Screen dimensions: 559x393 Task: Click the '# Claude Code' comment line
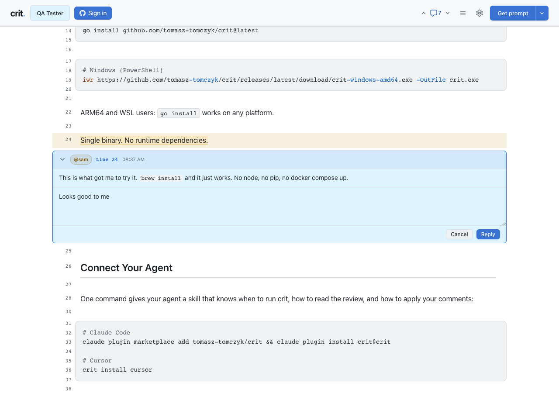click(106, 333)
